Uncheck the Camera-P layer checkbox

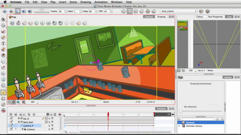[11, 125]
